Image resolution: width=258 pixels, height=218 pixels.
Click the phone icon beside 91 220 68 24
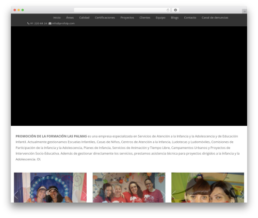click(x=28, y=23)
